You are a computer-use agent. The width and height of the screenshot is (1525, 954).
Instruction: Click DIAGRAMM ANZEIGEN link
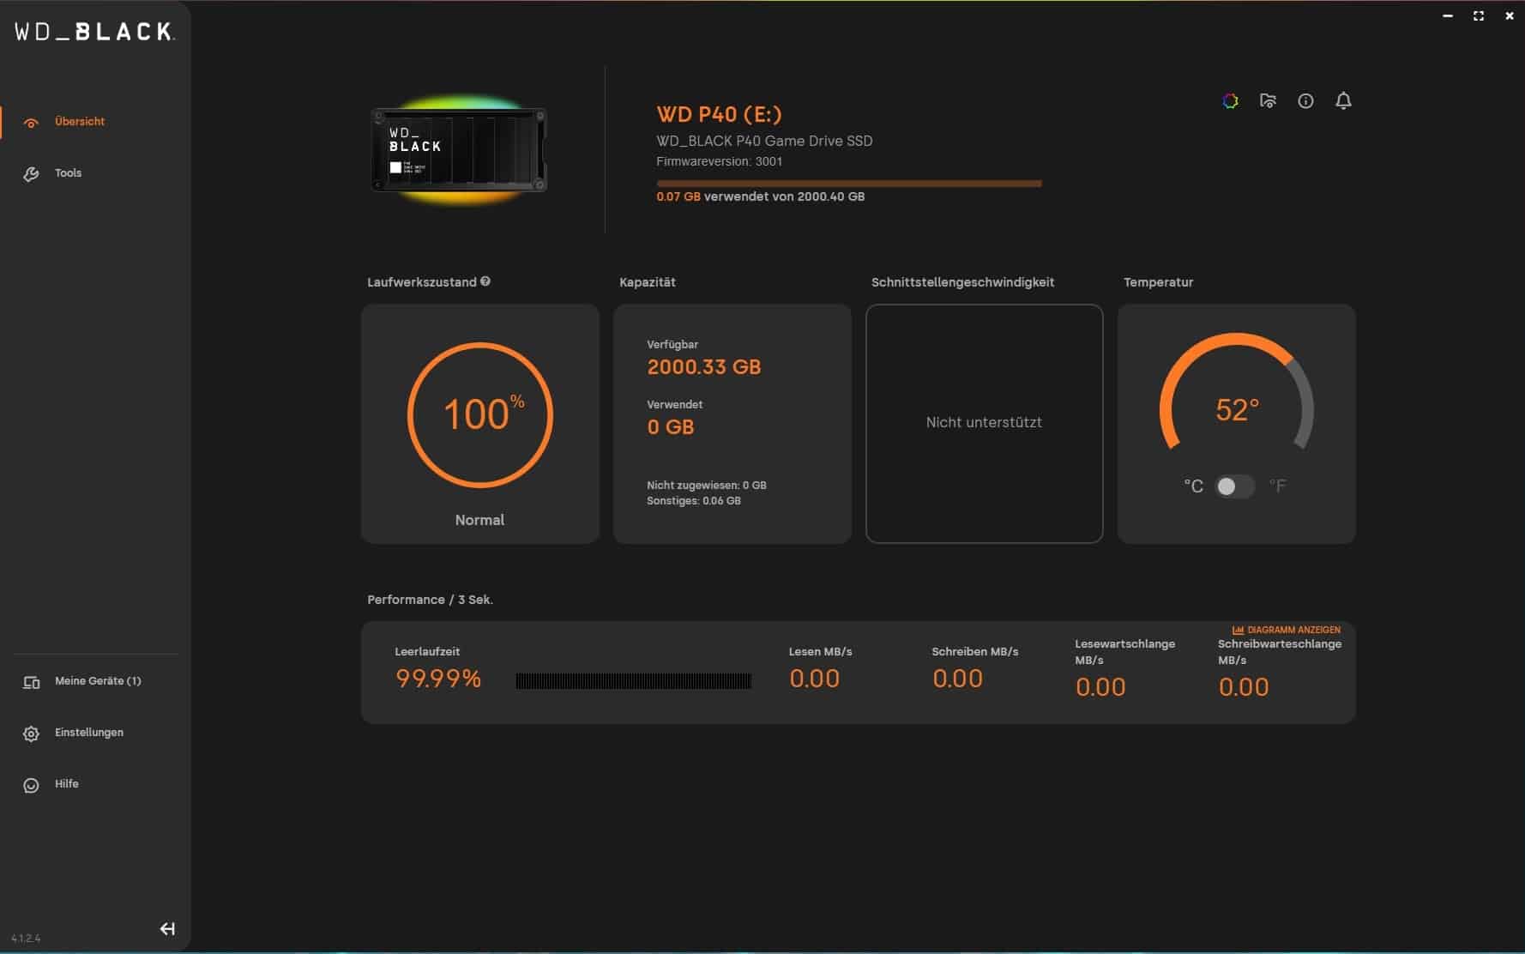1286,630
